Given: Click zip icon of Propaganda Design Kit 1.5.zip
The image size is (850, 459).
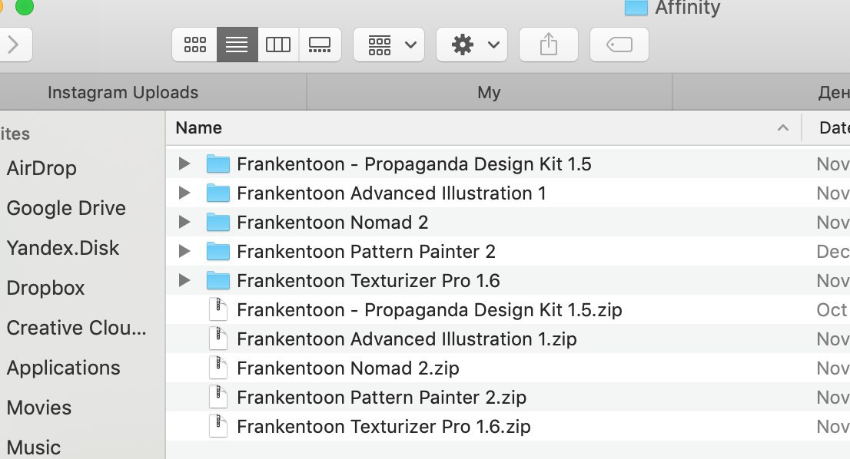Looking at the screenshot, I should tap(218, 309).
